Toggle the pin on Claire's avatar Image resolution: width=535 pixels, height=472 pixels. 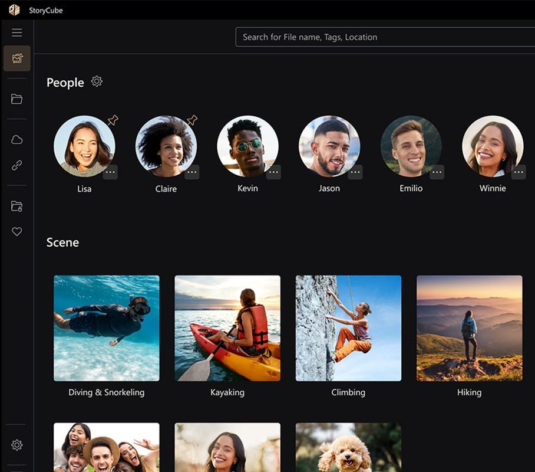[192, 120]
